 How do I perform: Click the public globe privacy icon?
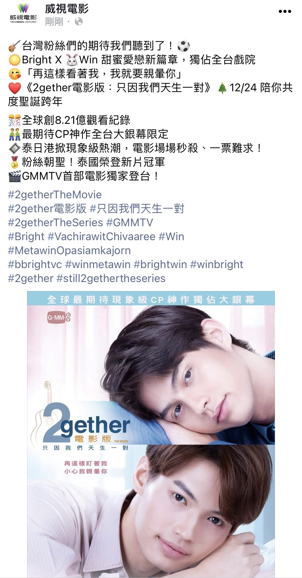78,21
